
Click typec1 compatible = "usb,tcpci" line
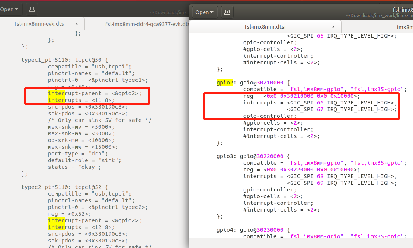(x=90, y=67)
